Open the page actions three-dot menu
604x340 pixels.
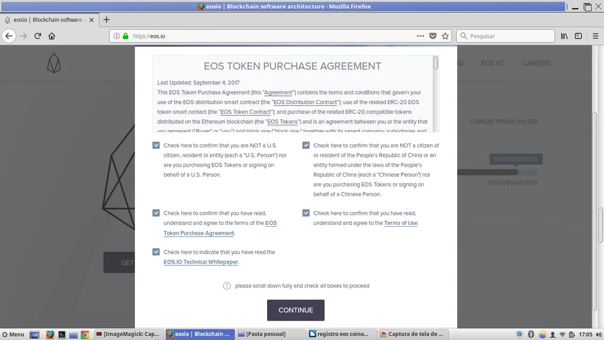tap(420, 36)
